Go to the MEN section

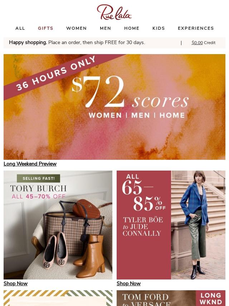[106, 28]
